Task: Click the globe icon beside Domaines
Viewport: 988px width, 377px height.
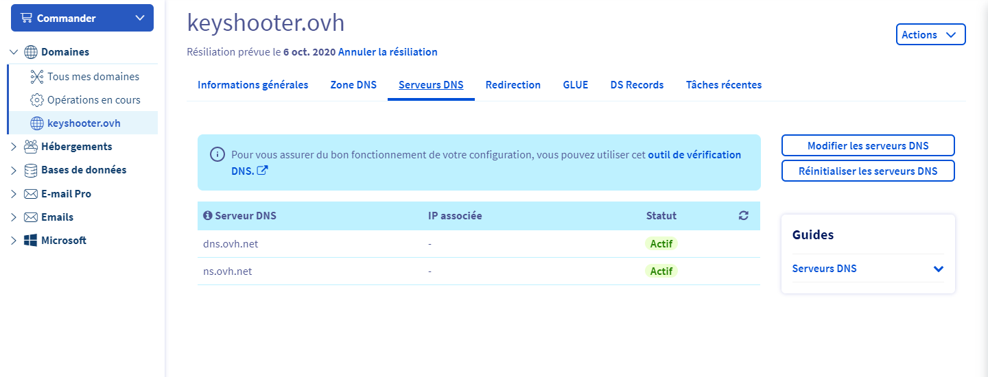Action: tap(30, 52)
